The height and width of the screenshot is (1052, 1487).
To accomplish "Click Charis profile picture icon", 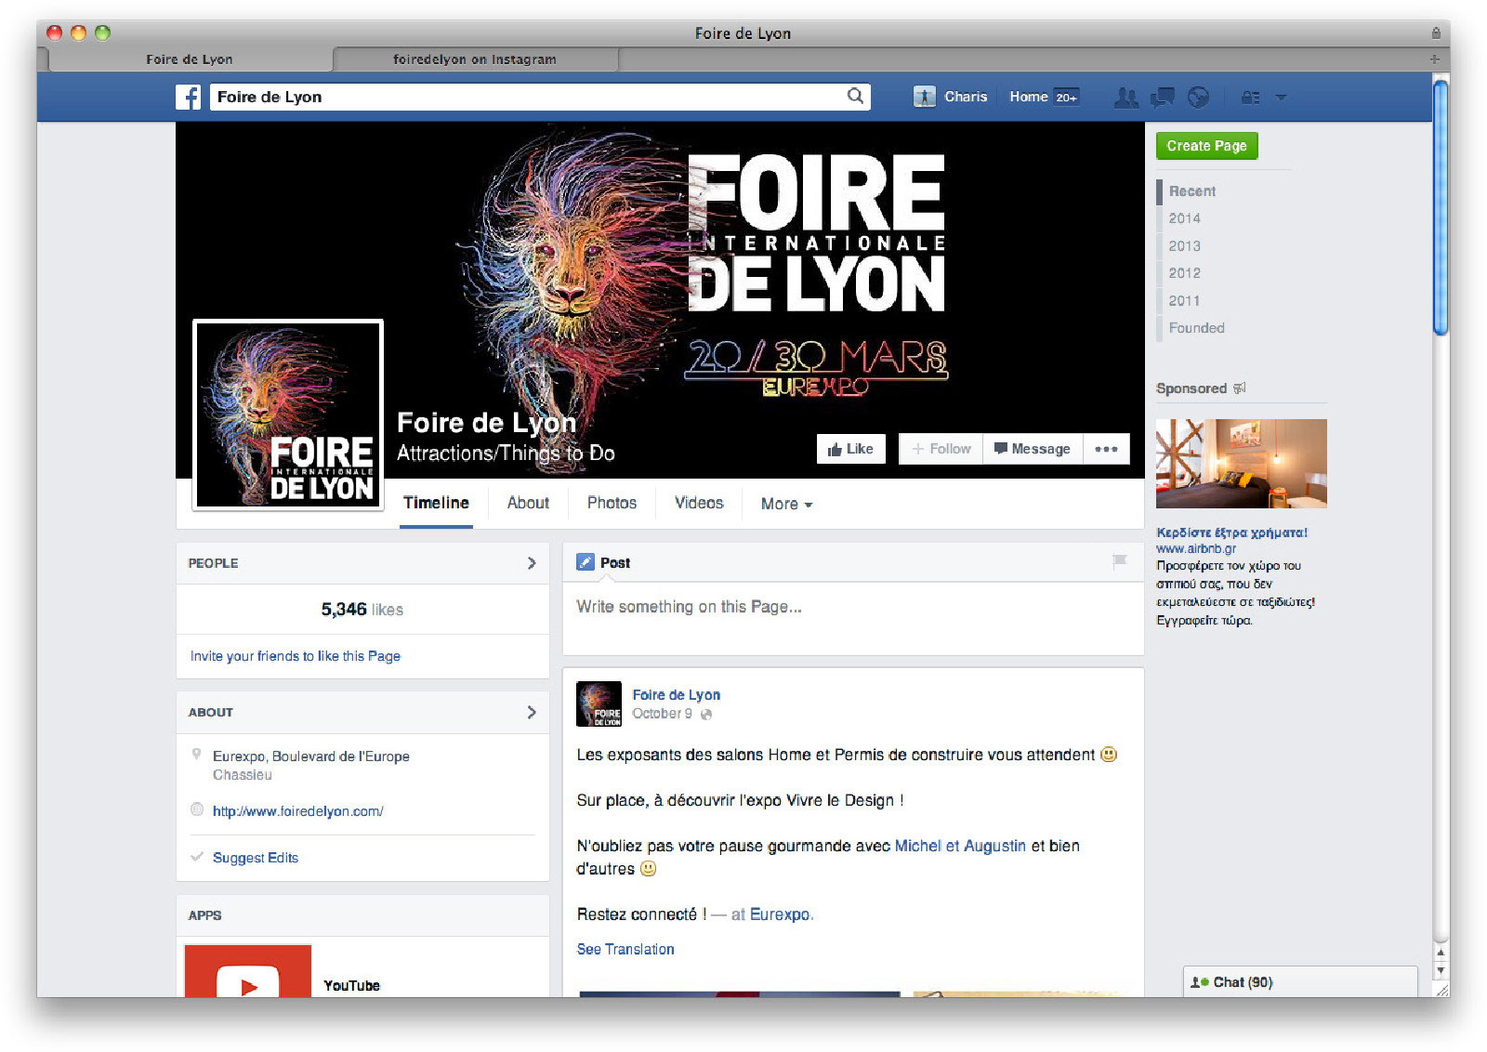I will click(x=924, y=97).
